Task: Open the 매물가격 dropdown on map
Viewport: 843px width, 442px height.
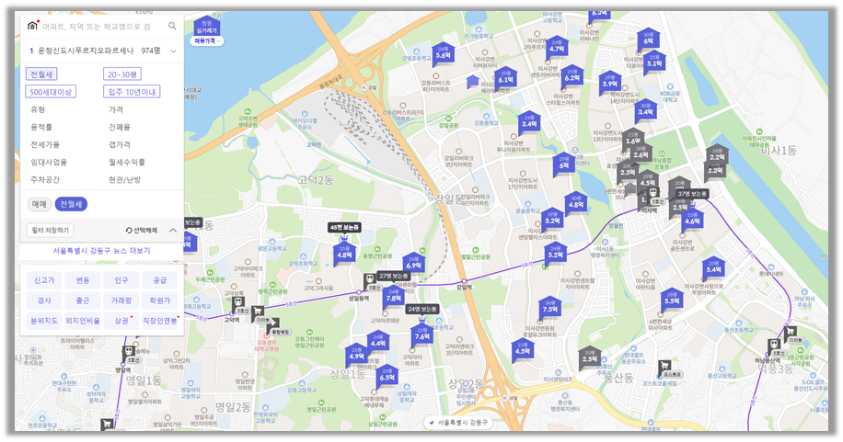Action: tap(206, 41)
